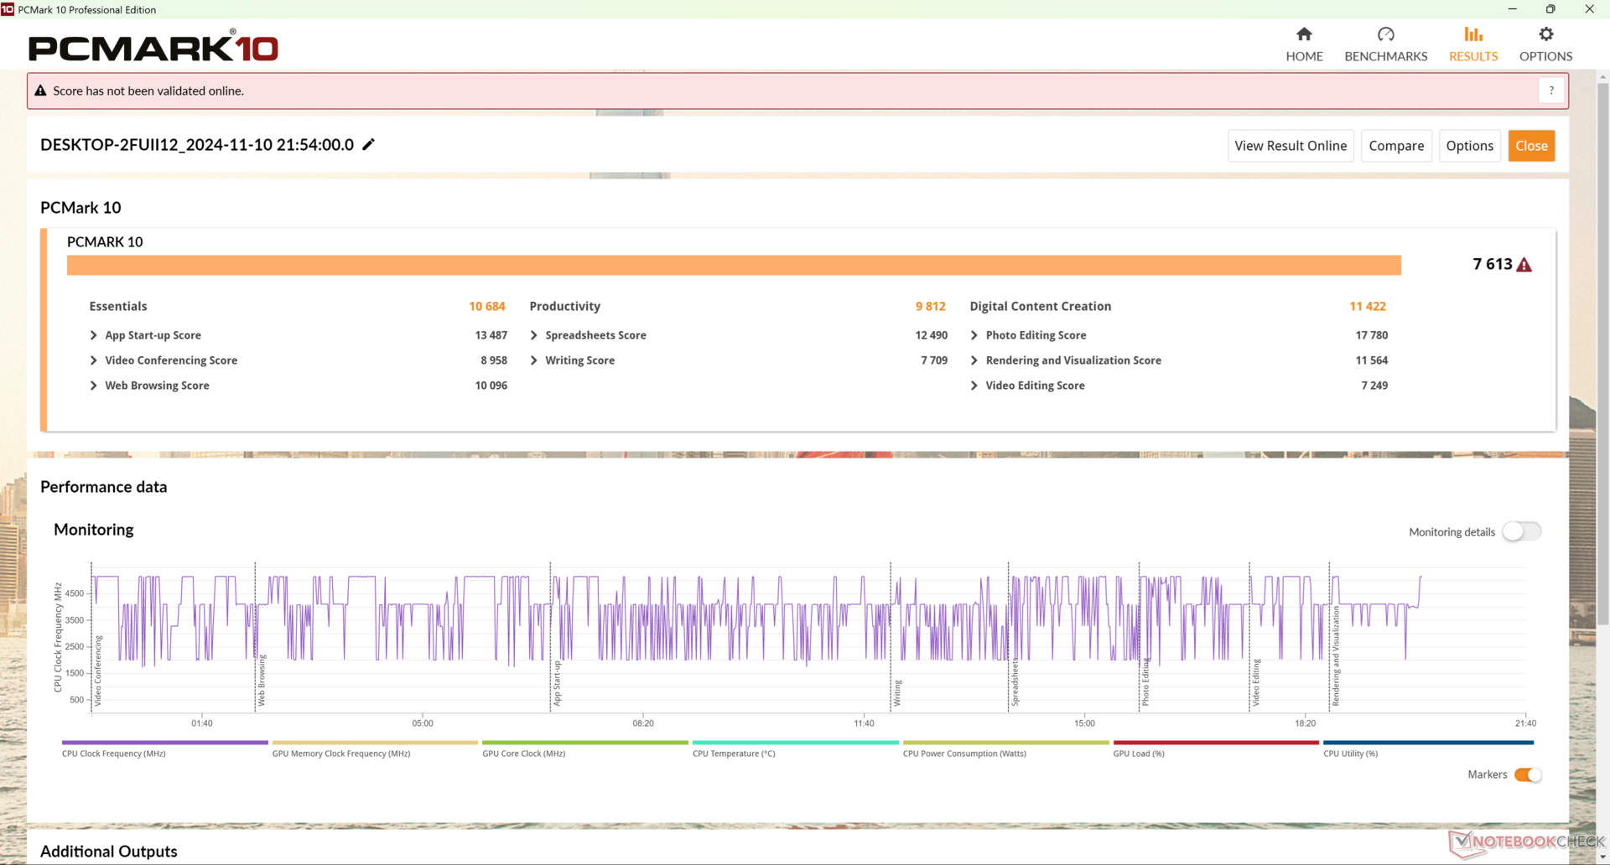Expand Spreadsheets Score details
This screenshot has width=1610, height=865.
coord(533,335)
